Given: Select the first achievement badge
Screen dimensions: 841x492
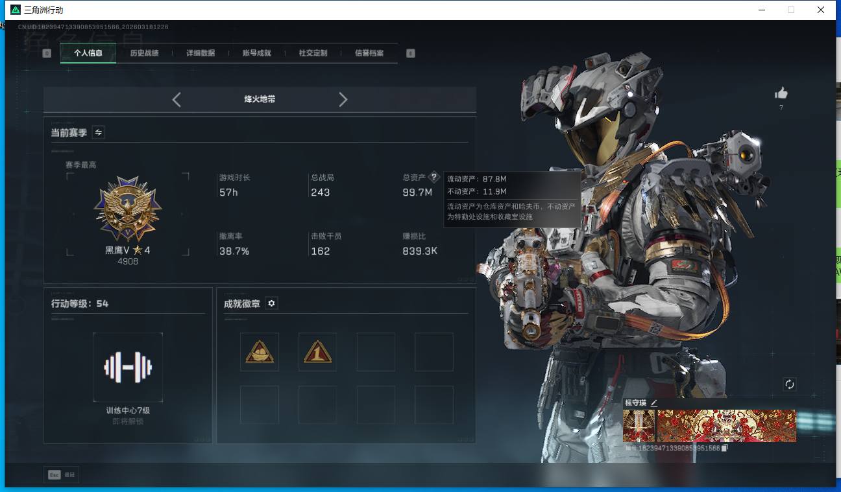Looking at the screenshot, I should 260,352.
